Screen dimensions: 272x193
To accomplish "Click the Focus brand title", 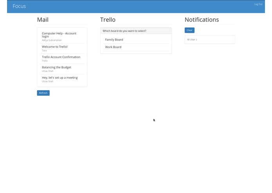I will pyautogui.click(x=19, y=6).
